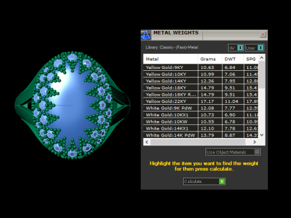
Task: Sort by the Grams column header
Action: tap(210, 59)
